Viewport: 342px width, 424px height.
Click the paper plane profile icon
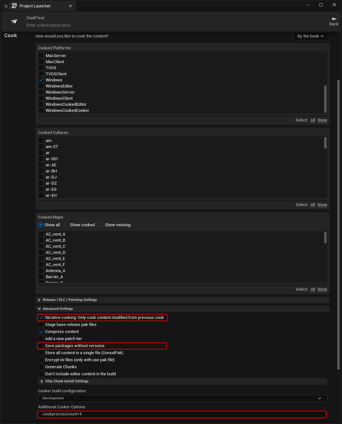14,21
